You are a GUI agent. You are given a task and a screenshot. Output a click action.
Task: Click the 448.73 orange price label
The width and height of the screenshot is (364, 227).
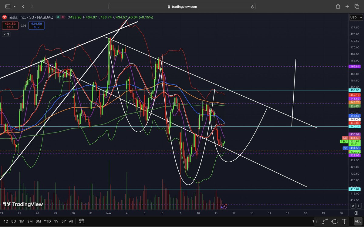355,103
